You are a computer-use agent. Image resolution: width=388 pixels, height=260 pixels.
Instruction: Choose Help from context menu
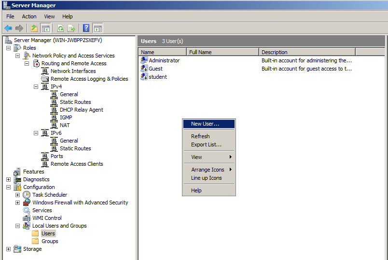(x=209, y=190)
